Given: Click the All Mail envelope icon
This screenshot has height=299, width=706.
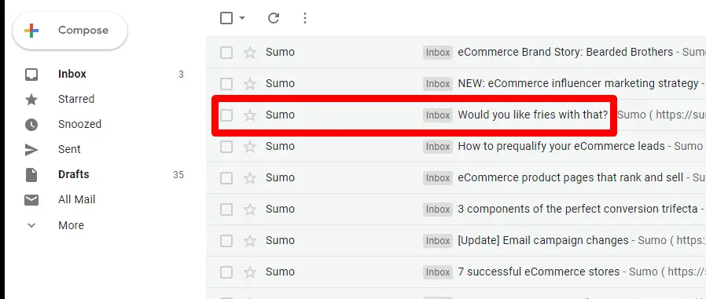Looking at the screenshot, I should coord(31,200).
